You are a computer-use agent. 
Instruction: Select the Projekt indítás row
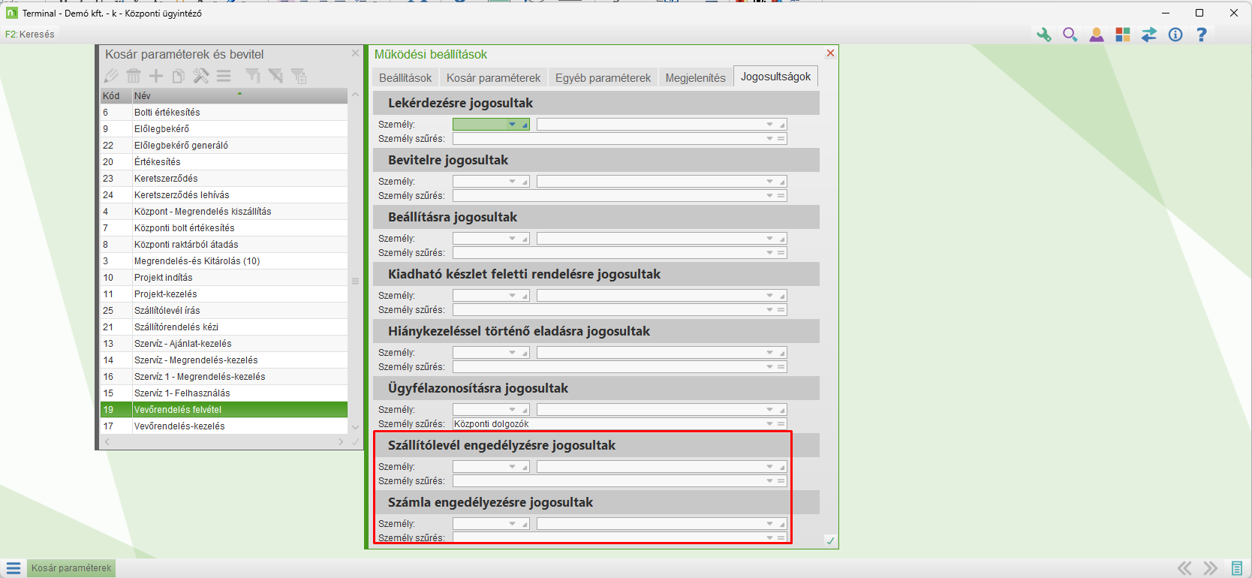point(224,278)
